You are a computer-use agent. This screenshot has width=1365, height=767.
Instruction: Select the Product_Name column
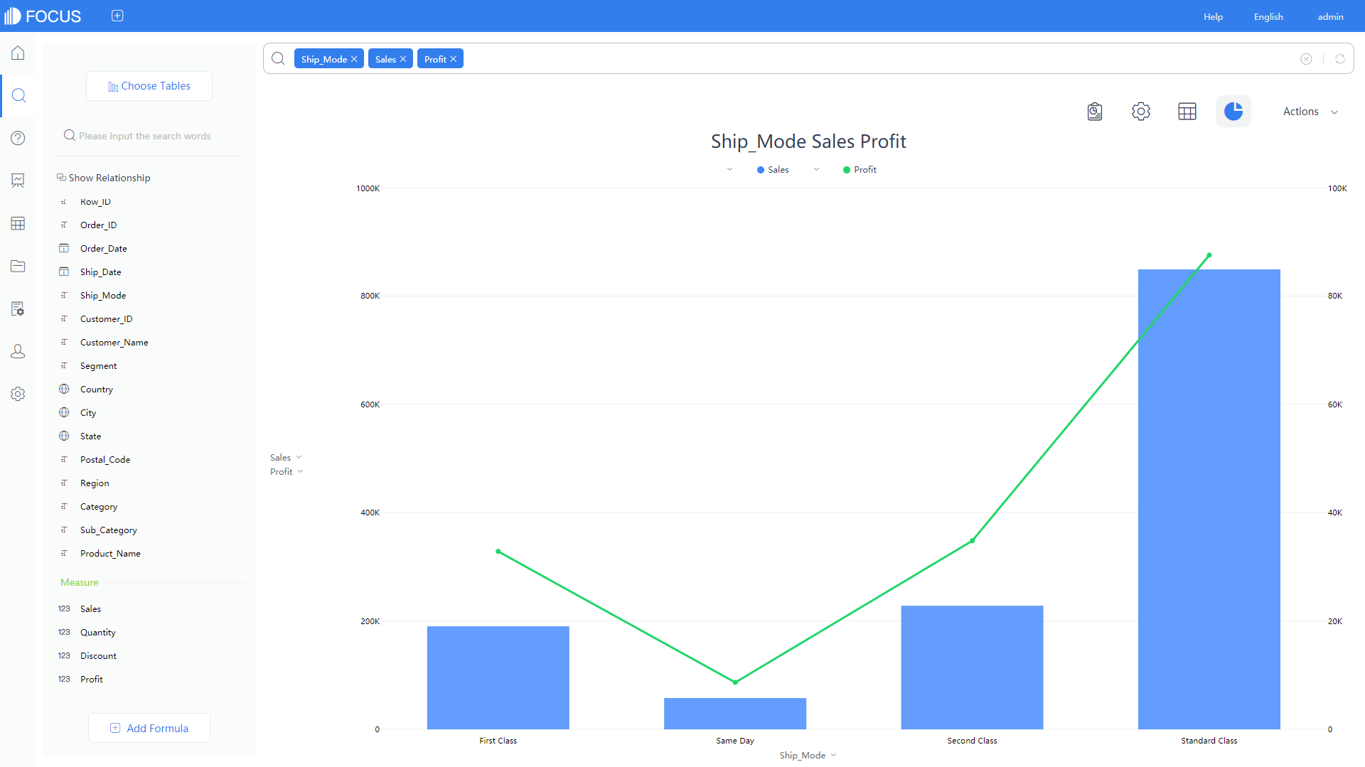pyautogui.click(x=110, y=553)
